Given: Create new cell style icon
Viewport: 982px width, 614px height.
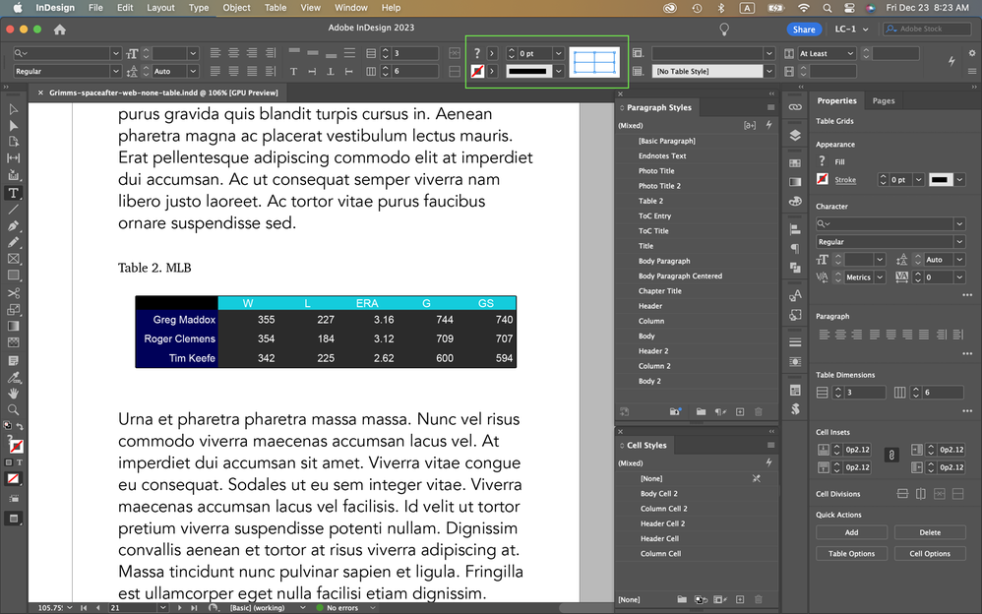Looking at the screenshot, I should [x=740, y=599].
